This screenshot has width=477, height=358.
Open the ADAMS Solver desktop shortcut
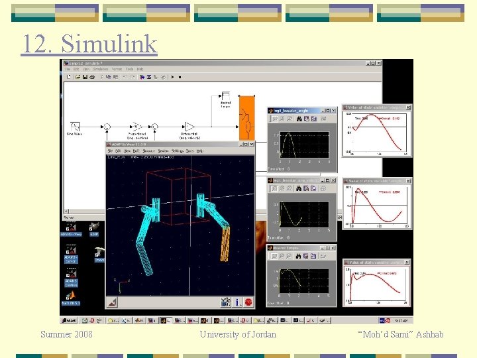coord(71,254)
